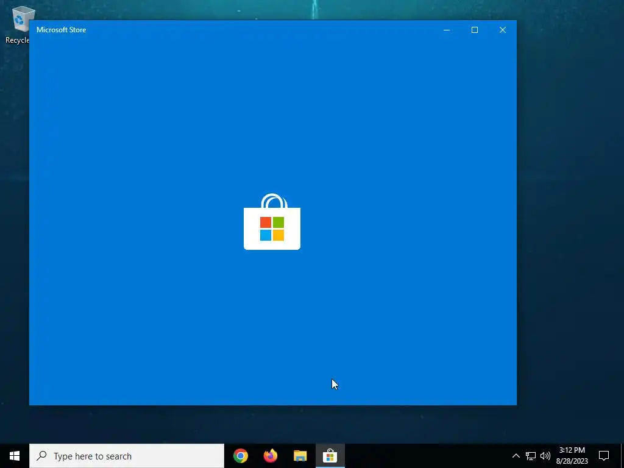Select the Recycle Bin desktop icon
The height and width of the screenshot is (468, 624).
pyautogui.click(x=18, y=24)
